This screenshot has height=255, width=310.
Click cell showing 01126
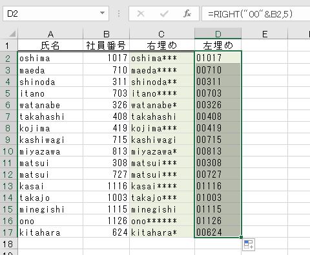[218, 221]
